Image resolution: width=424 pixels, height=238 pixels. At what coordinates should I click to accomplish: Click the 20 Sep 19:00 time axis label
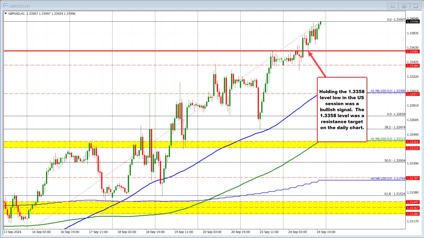click(x=241, y=232)
